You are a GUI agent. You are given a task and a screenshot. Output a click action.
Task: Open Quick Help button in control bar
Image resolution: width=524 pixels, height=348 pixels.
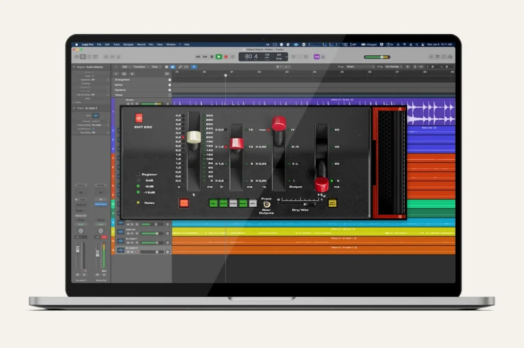point(89,57)
